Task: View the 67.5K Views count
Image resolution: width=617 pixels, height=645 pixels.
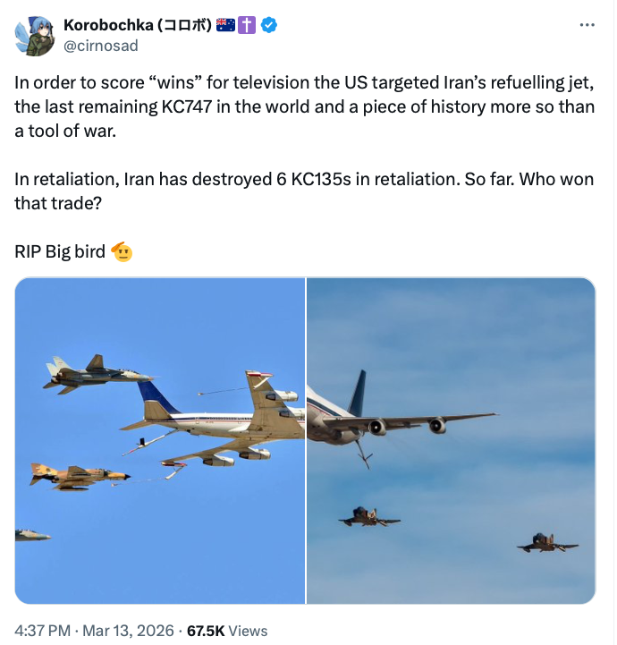Action: pos(227,630)
